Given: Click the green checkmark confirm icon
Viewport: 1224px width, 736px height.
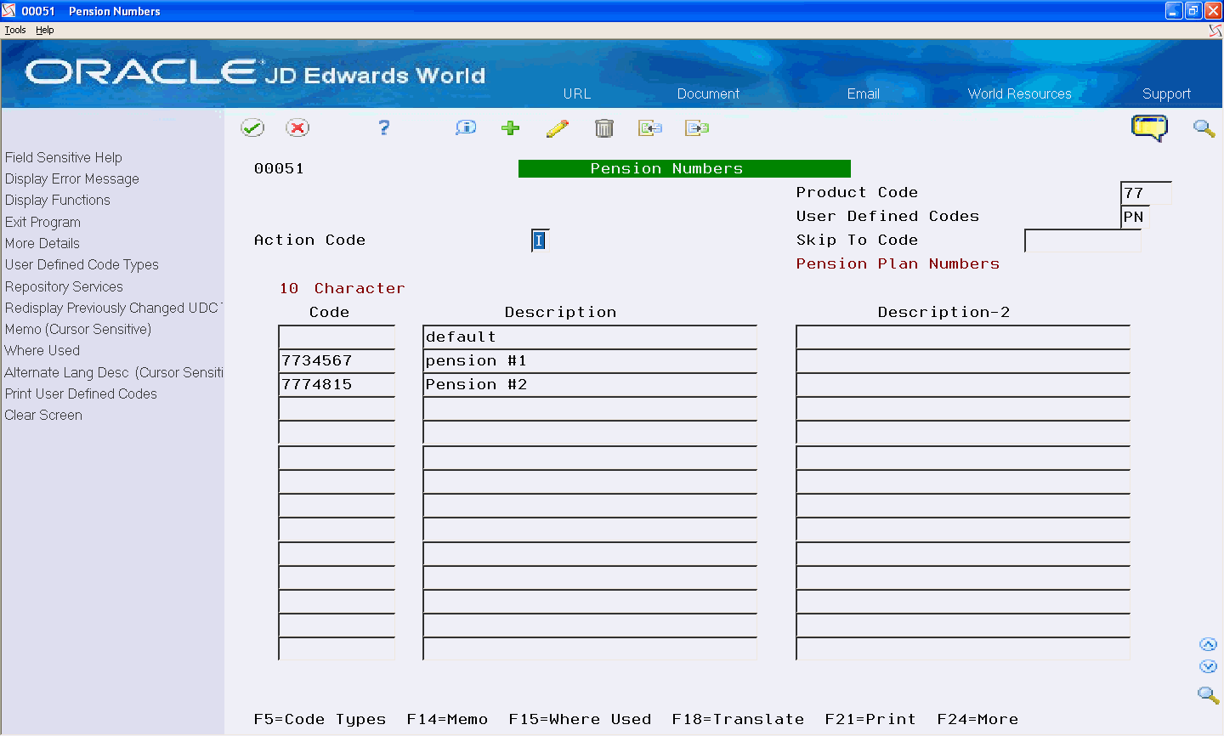Looking at the screenshot, I should (252, 127).
